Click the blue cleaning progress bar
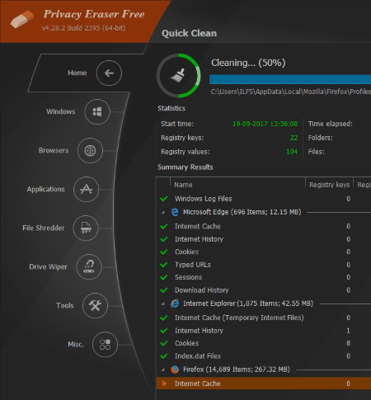This screenshot has height=400, width=371. (x=290, y=79)
